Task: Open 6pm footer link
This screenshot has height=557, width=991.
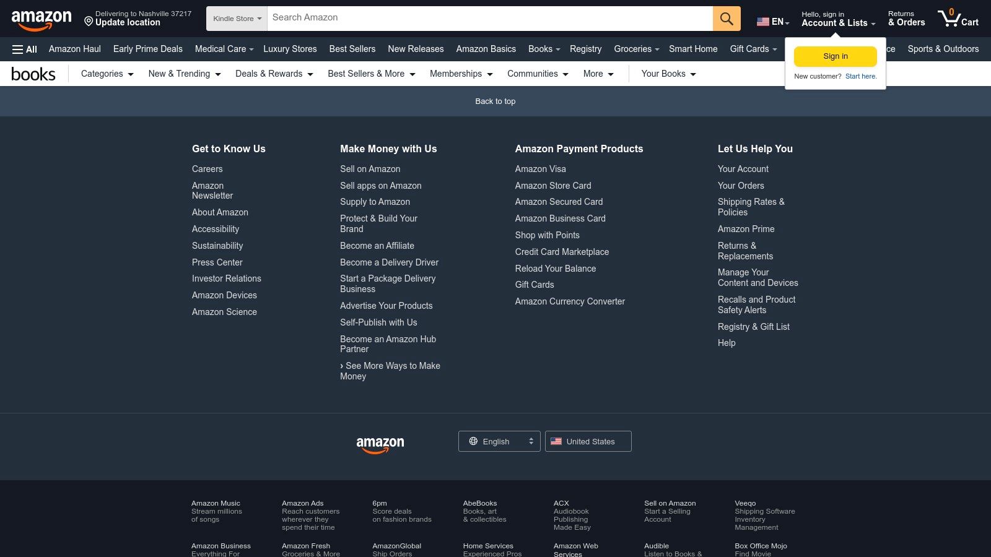Action: [402, 511]
